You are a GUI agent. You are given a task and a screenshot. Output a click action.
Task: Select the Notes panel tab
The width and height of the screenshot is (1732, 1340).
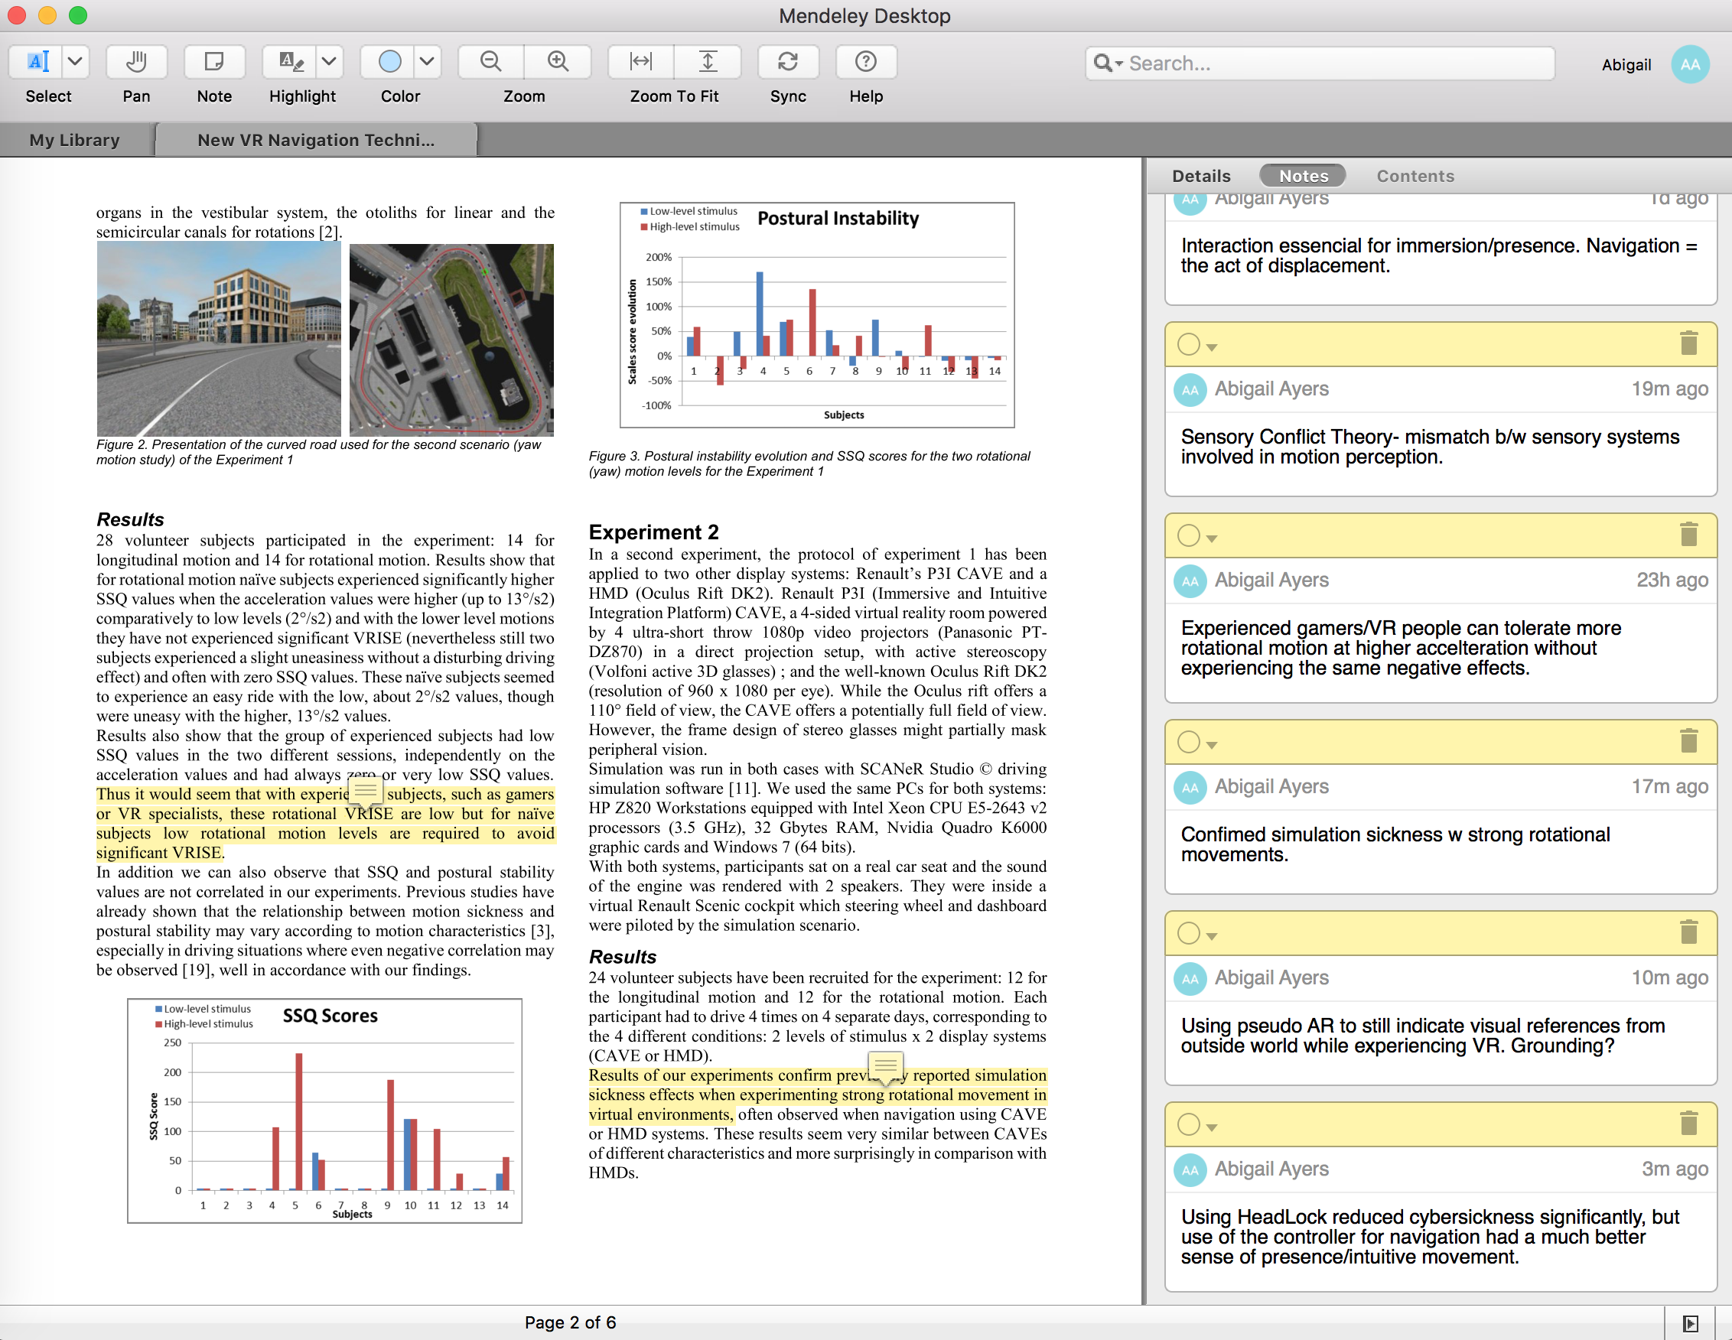(1303, 176)
